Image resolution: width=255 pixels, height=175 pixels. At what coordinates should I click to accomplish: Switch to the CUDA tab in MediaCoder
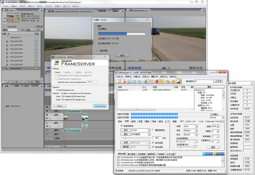189,121
